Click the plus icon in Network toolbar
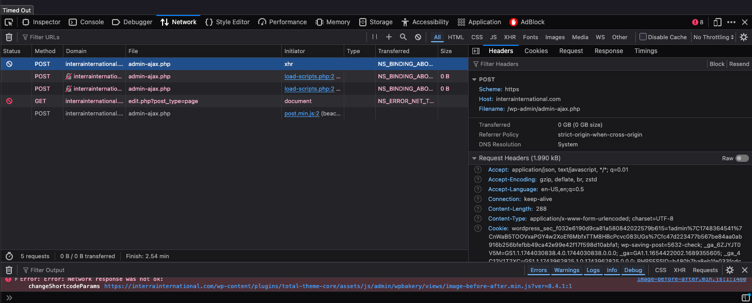 389,37
